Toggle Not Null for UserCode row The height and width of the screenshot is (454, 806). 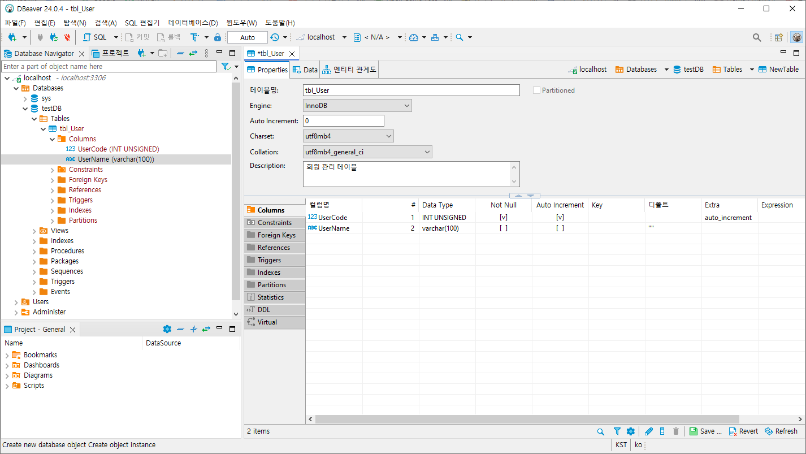[x=504, y=218]
